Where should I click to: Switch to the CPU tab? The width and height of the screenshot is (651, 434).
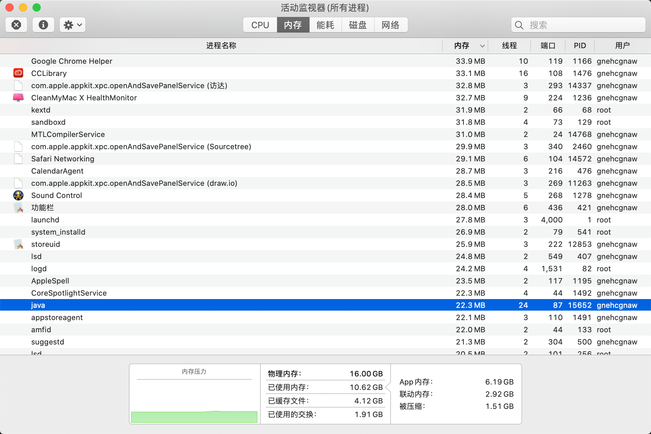click(260, 25)
